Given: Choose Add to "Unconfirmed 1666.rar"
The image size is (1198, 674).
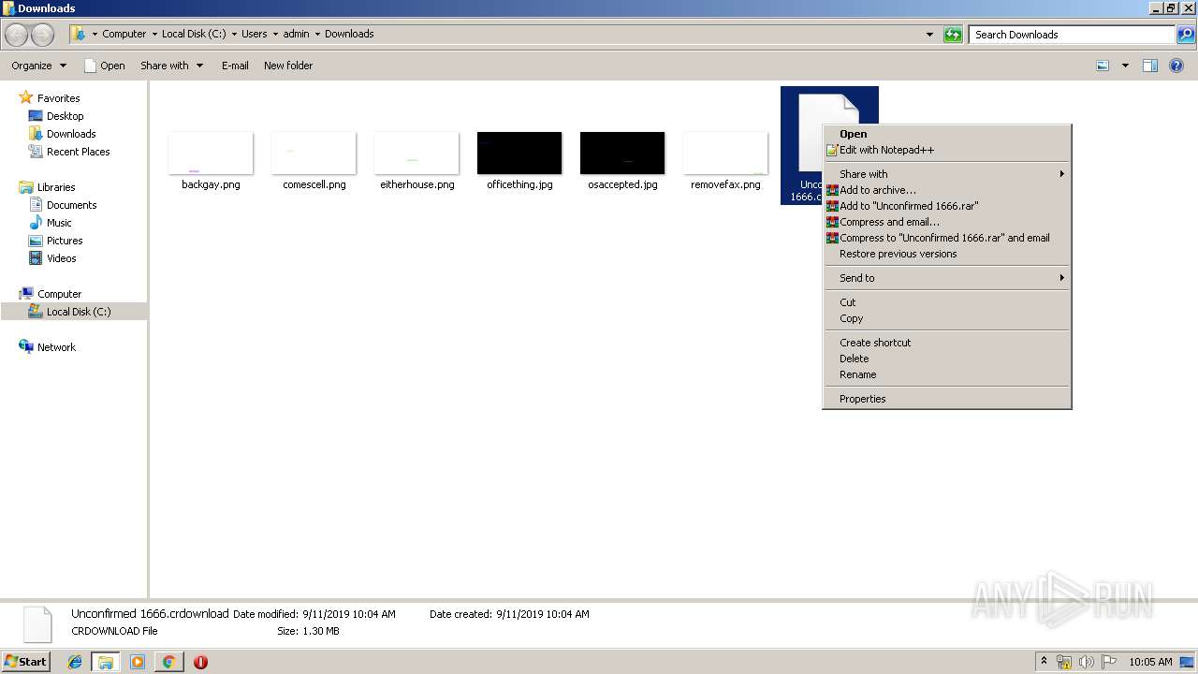Looking at the screenshot, I should (x=946, y=206).
